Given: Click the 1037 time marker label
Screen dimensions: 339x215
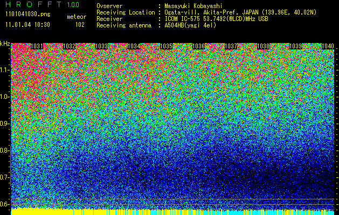Looking at the screenshot, I should tap(231, 46).
